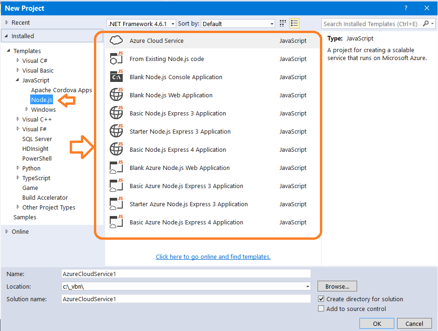Select the SQL Server category
The height and width of the screenshot is (331, 438).
click(37, 139)
